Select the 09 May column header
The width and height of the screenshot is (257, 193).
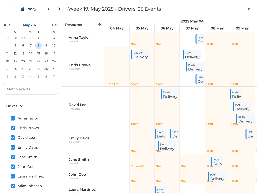pos(242,28)
